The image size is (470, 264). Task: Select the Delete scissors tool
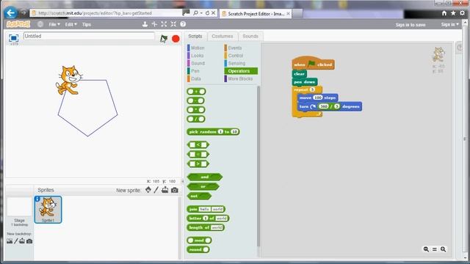[154, 24]
